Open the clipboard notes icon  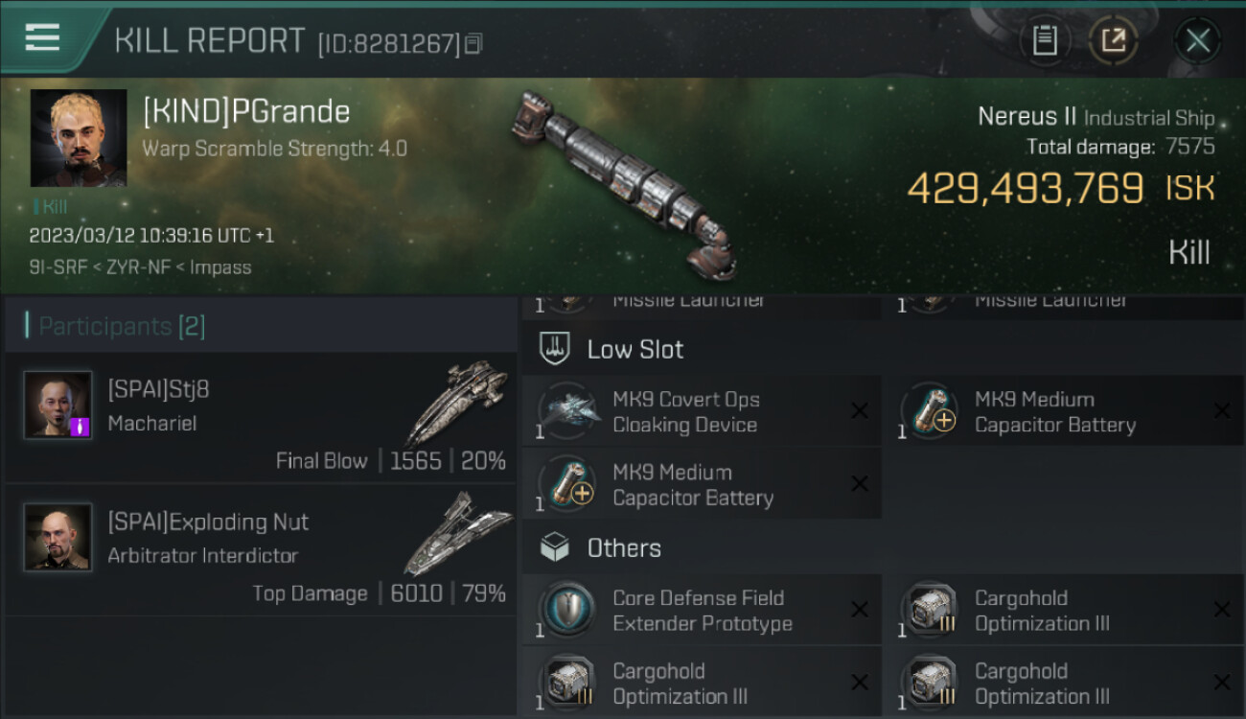click(x=1044, y=40)
